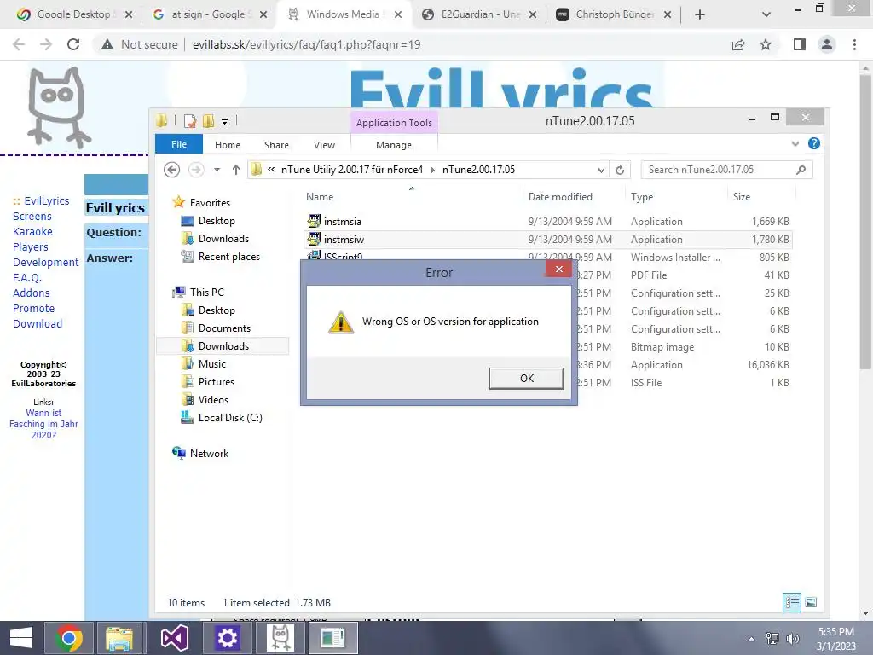
Task: Click the Explorer search magnifier icon
Action: [801, 170]
